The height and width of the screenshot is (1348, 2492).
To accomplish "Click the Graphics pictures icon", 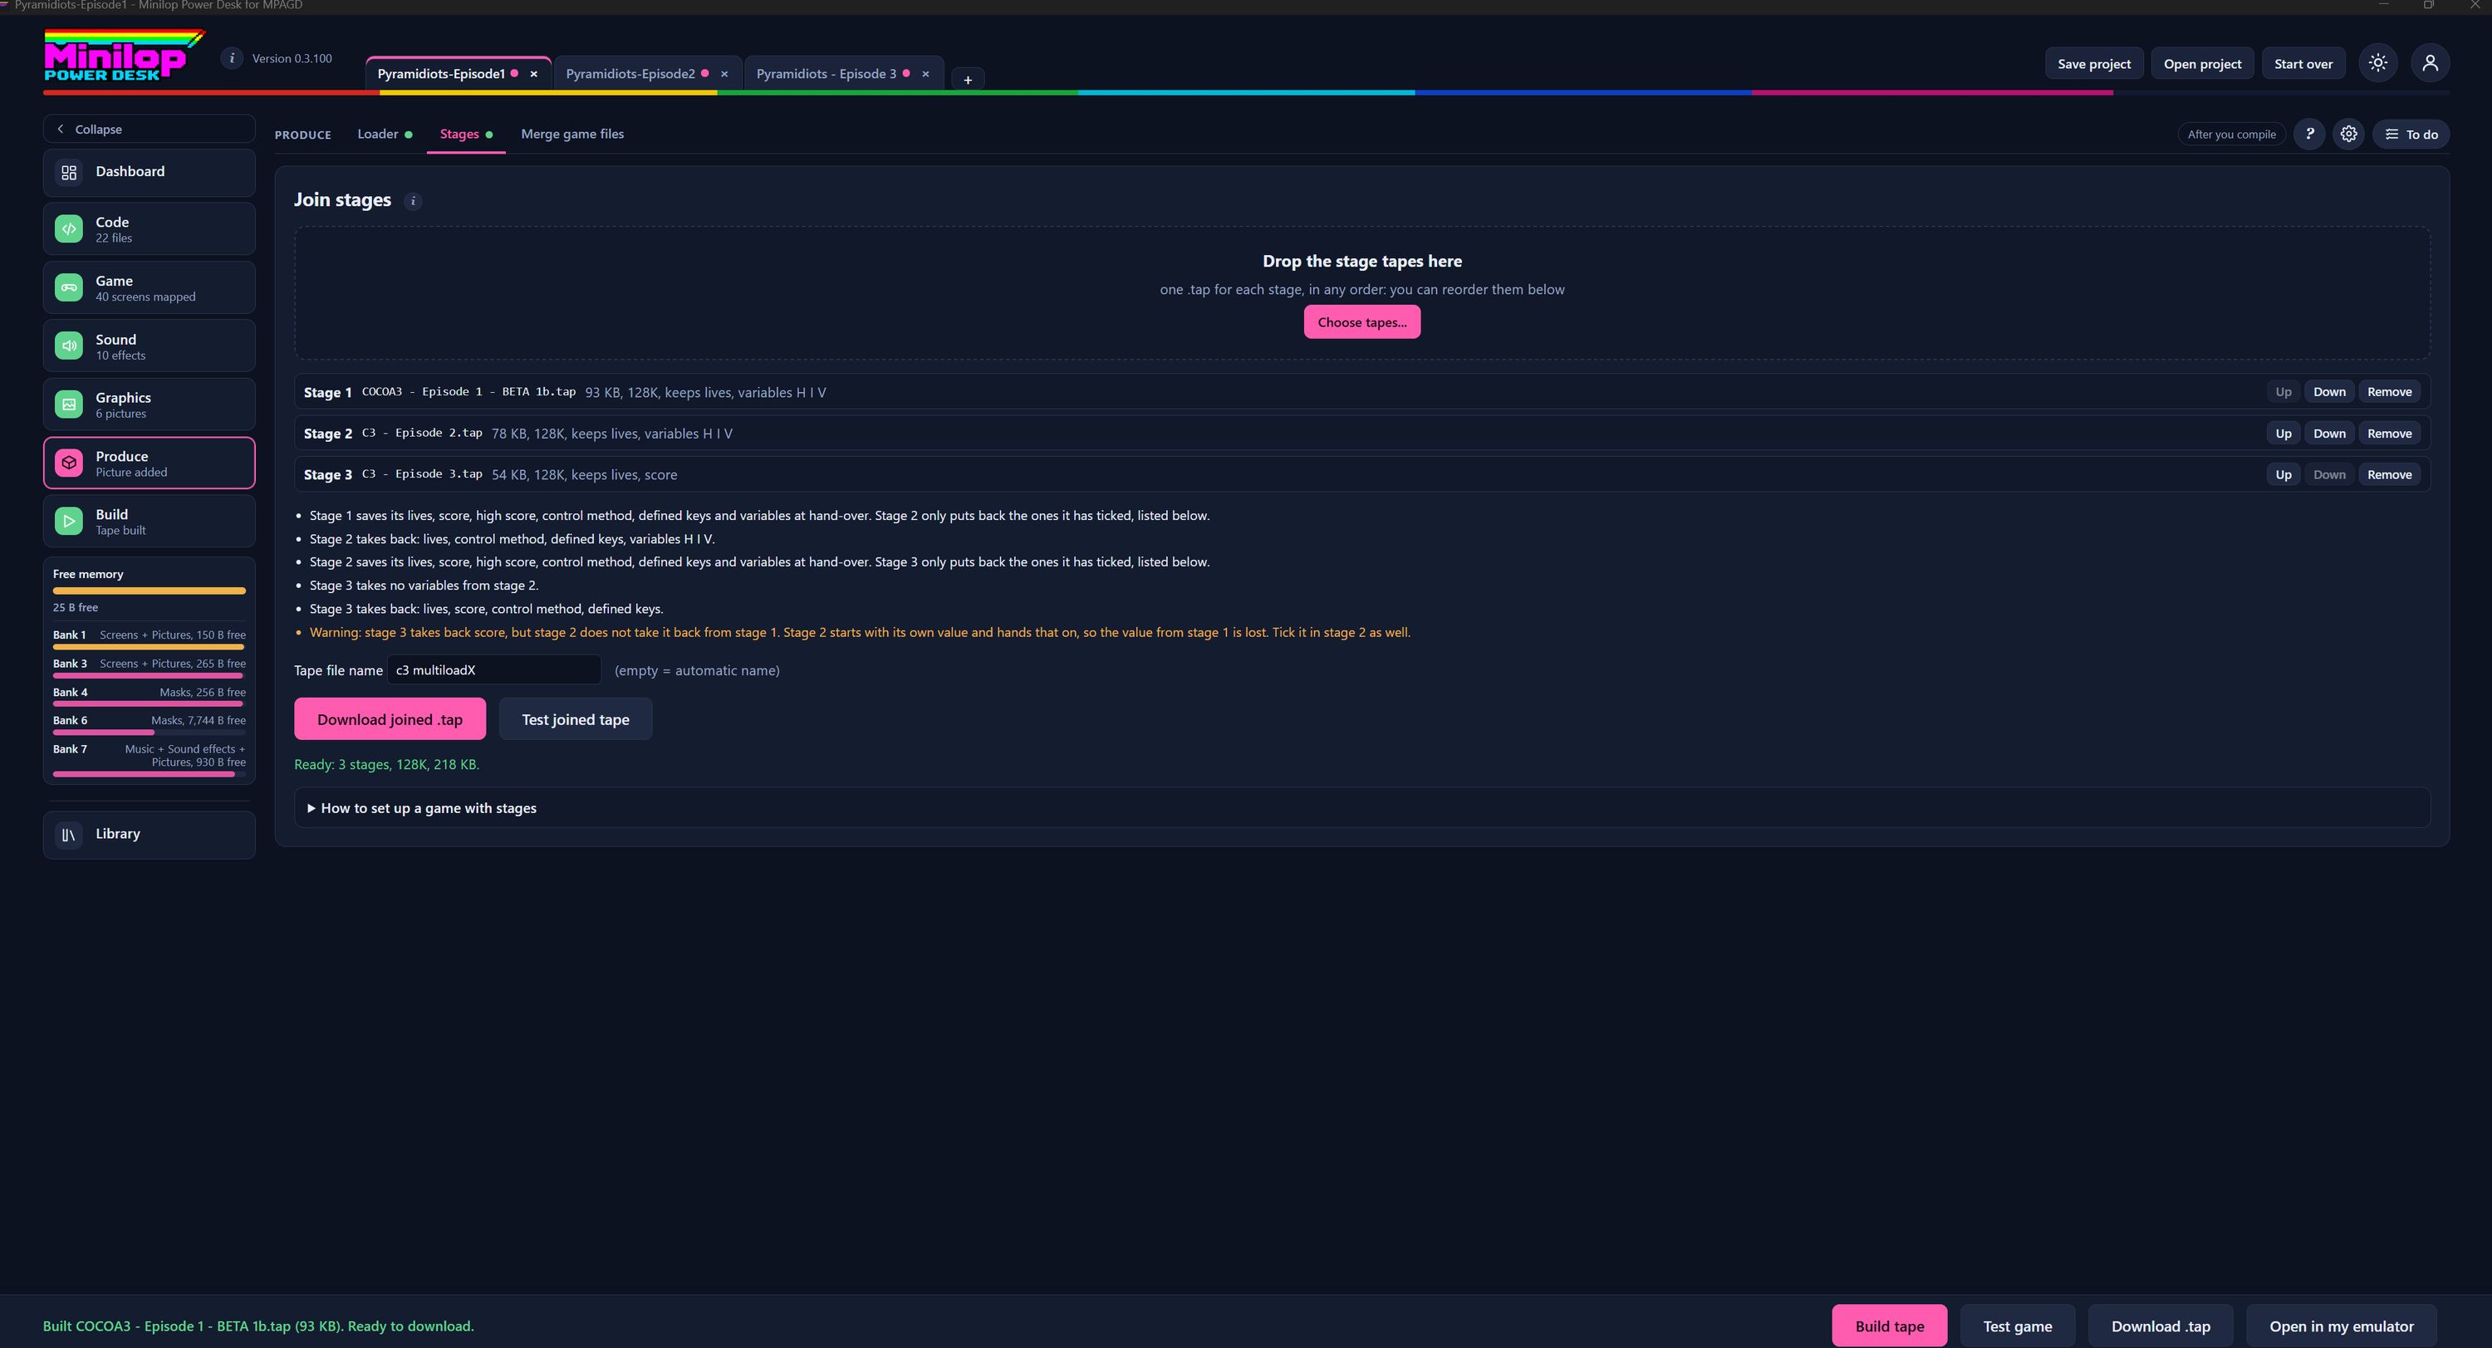I will click(69, 404).
